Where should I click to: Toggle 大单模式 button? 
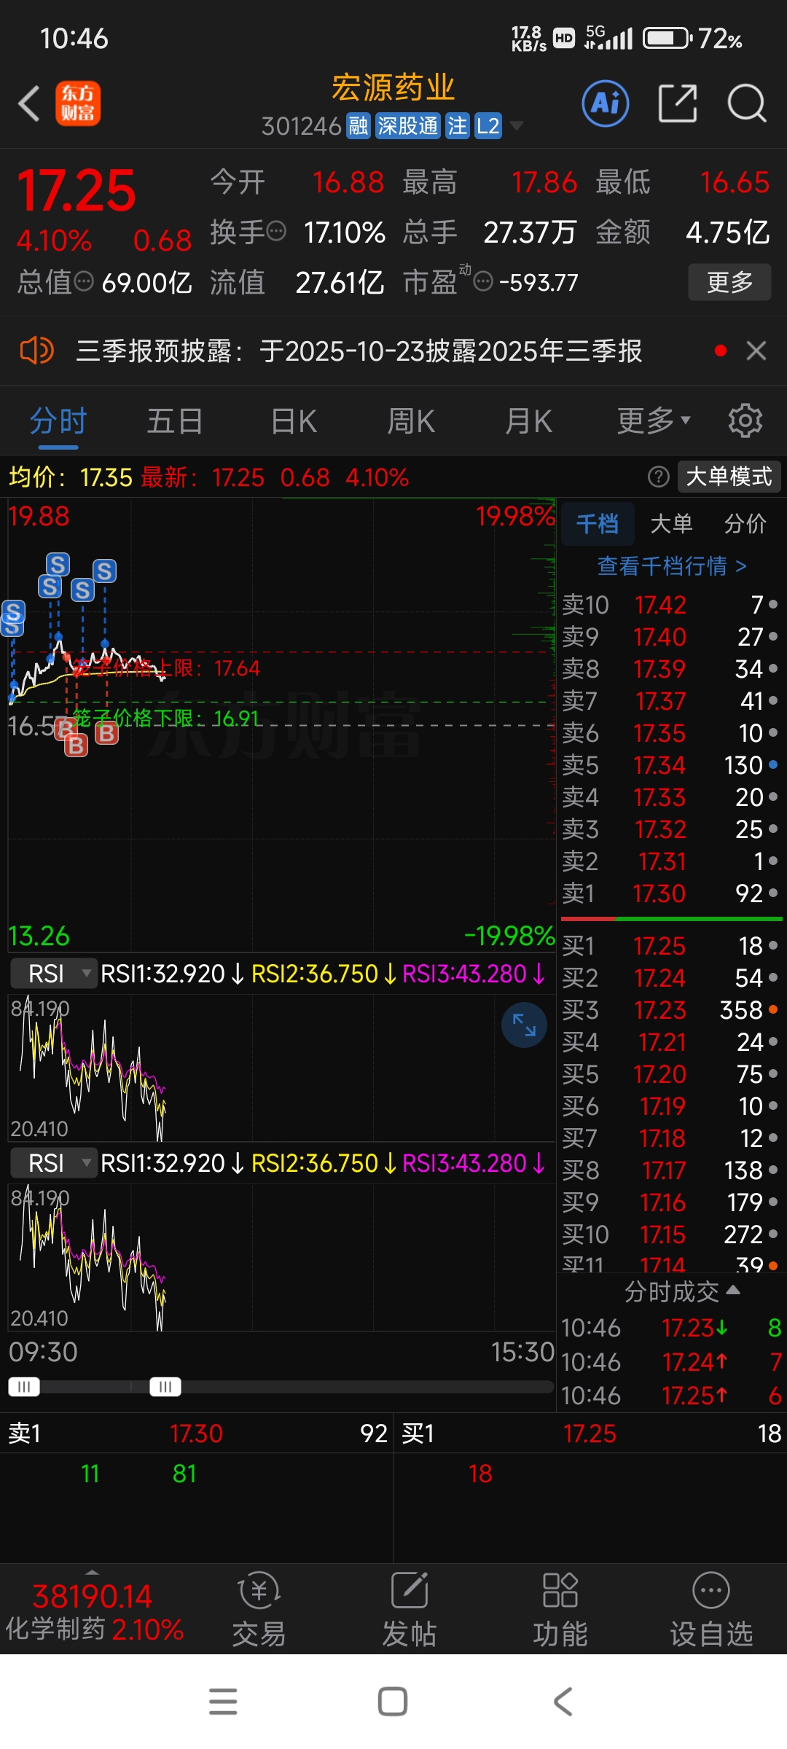coord(729,477)
